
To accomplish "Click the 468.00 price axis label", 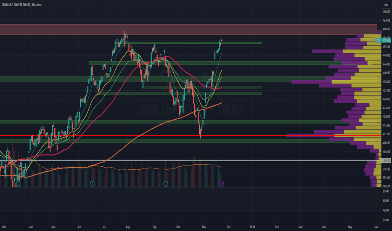I will tap(386, 12).
